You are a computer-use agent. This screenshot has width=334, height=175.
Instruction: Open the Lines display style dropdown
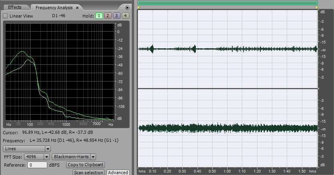(26, 149)
